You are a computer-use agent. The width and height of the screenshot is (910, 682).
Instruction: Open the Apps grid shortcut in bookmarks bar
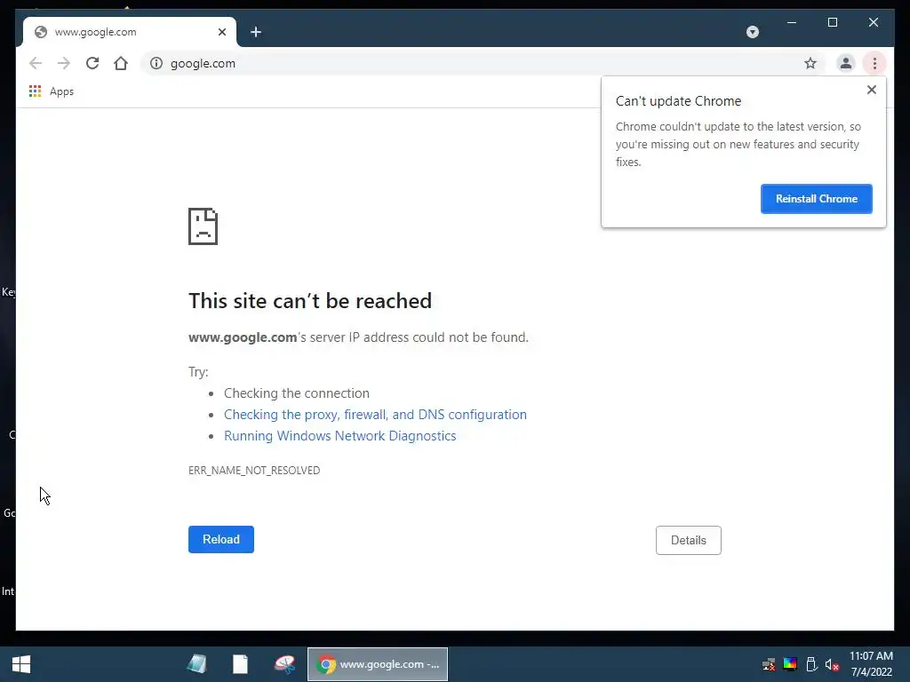51,91
